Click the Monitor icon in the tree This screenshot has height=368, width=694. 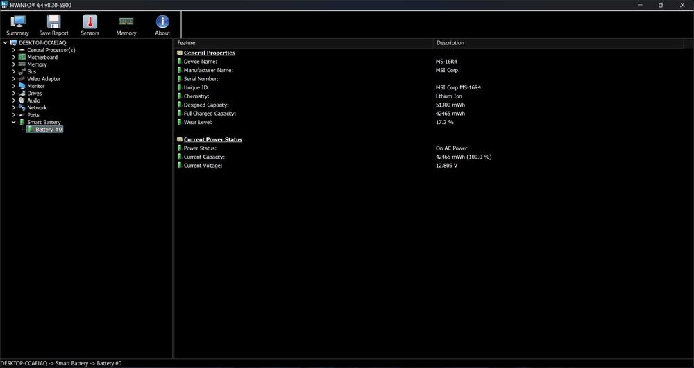pos(22,86)
